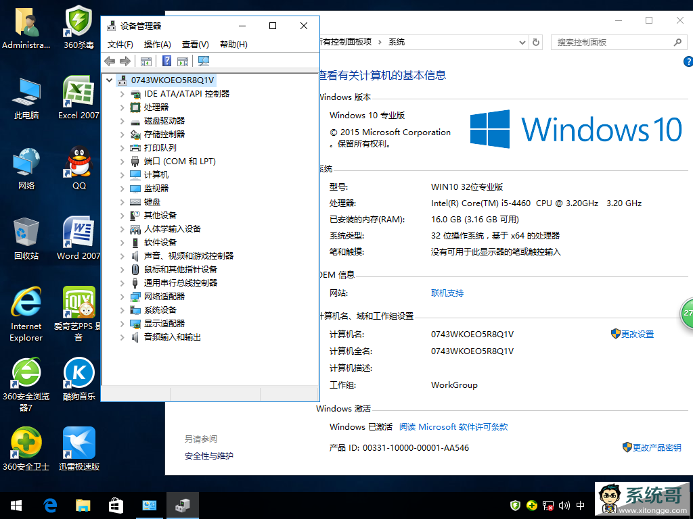Open the 帮助(H) menu

click(x=233, y=44)
